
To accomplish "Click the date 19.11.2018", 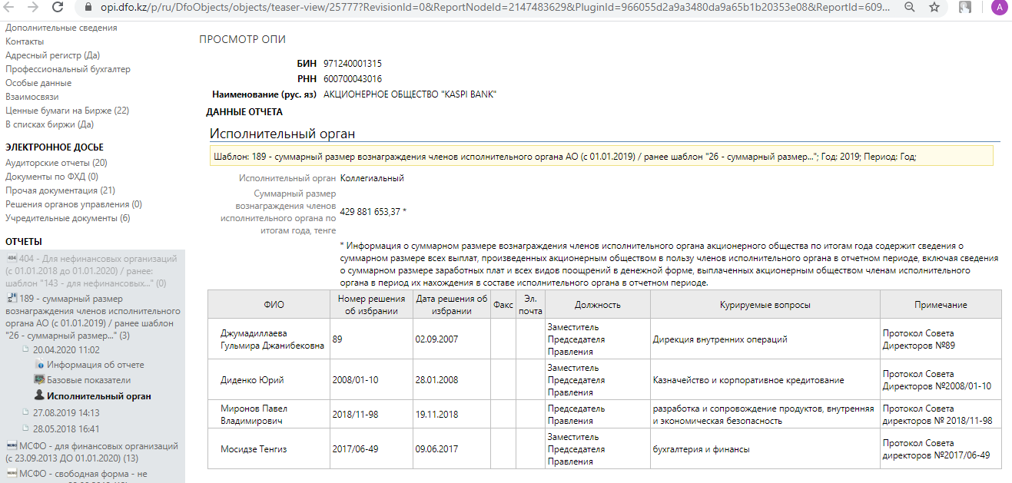I will click(436, 415).
